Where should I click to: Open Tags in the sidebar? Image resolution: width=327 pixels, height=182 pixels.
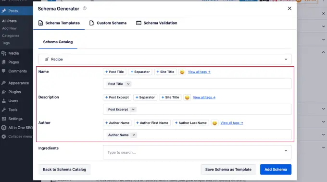tap(6, 43)
